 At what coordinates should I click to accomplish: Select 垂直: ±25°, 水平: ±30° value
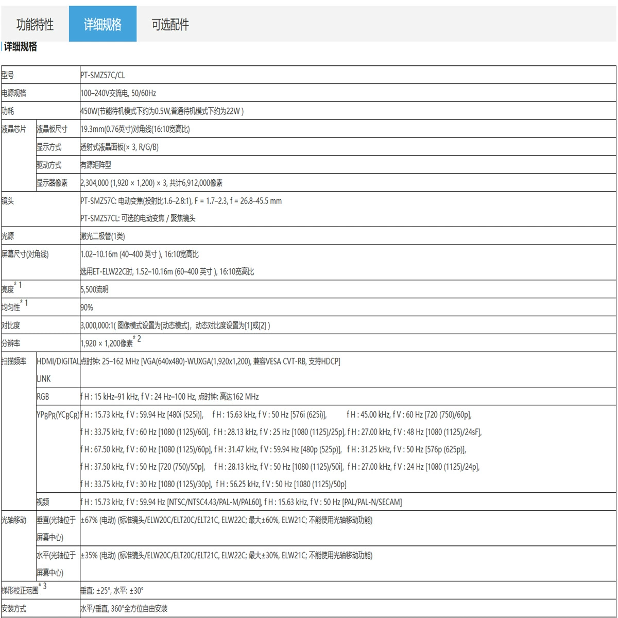112,591
